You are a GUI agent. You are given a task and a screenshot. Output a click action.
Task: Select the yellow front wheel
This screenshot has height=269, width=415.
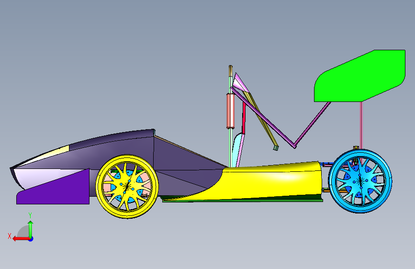coord(127,187)
